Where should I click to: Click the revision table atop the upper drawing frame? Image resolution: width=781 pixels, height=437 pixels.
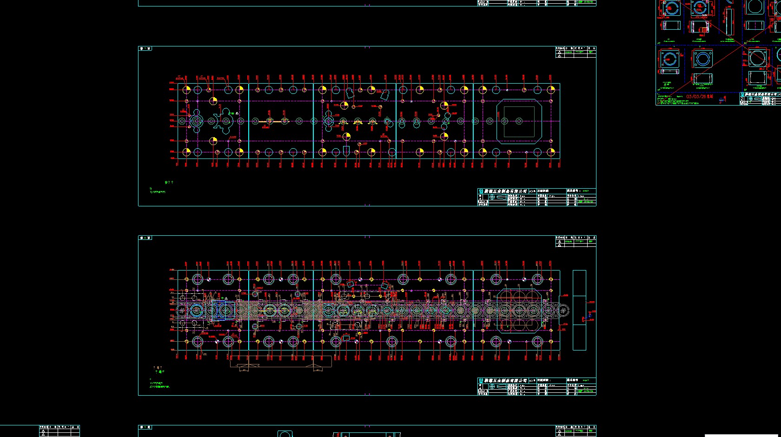click(x=576, y=52)
